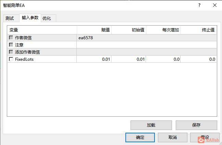Click FixedLots 初始值 value 0.01

(x=128, y=59)
